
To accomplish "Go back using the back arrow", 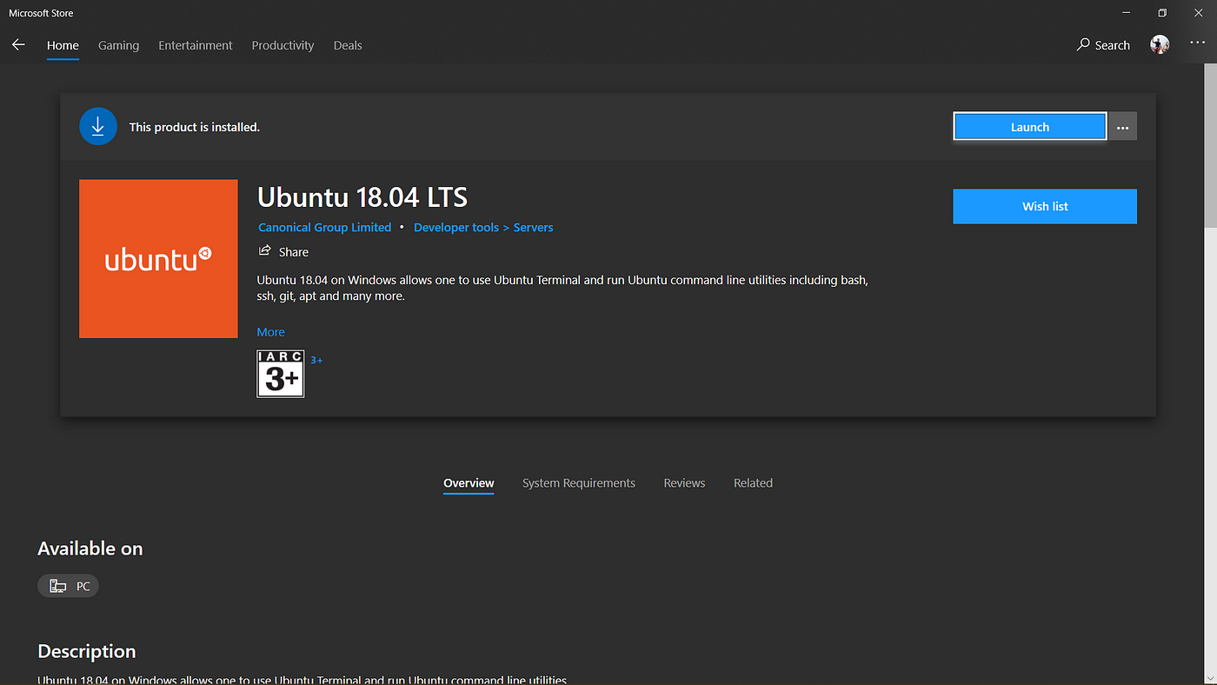I will (18, 45).
